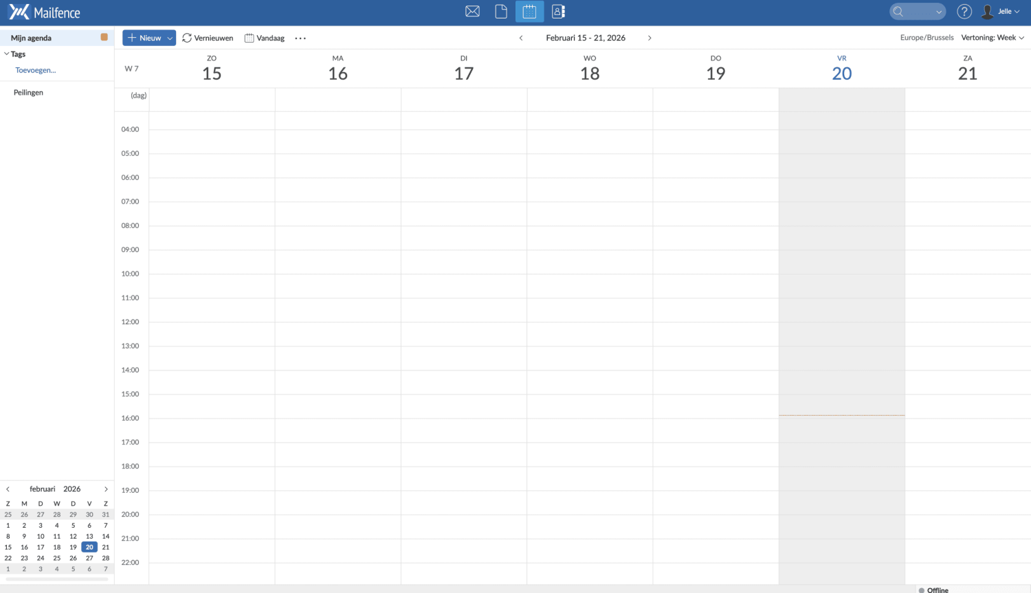
Task: Go to previous week arrow
Action: [x=521, y=38]
